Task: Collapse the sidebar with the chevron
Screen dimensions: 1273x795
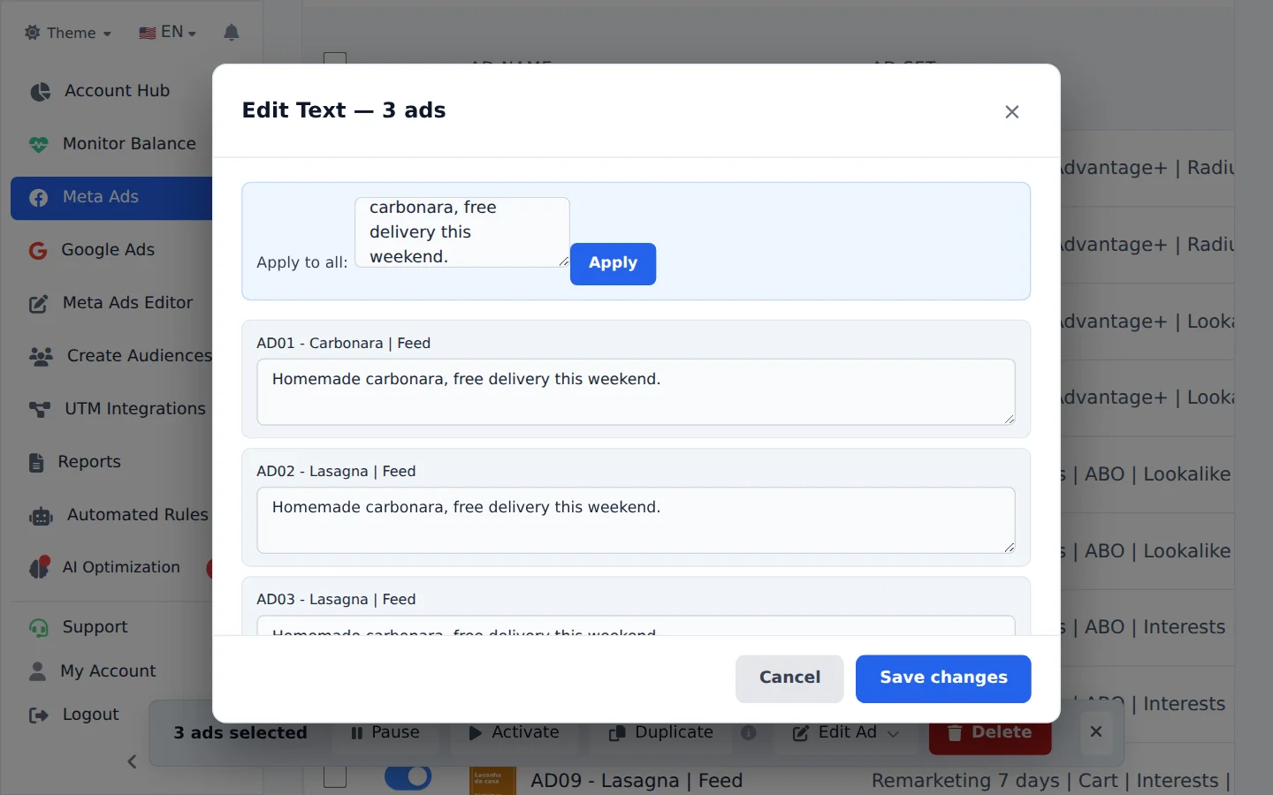Action: 132,761
